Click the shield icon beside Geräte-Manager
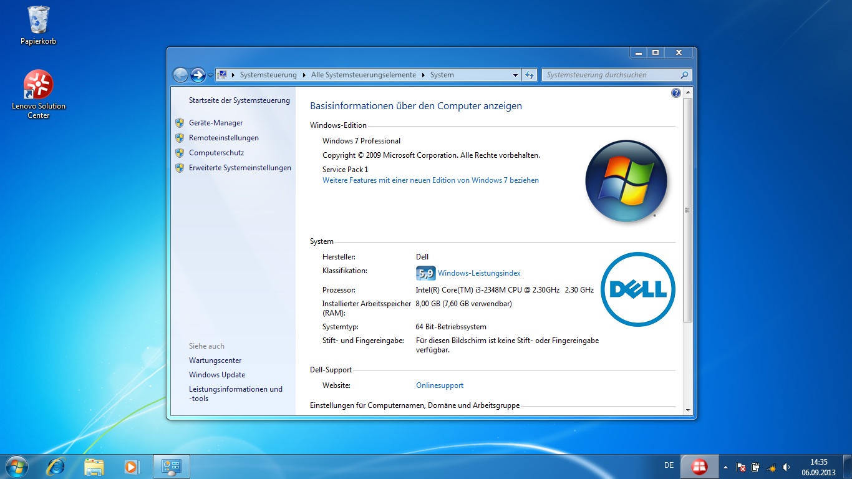This screenshot has width=852, height=479. (180, 123)
